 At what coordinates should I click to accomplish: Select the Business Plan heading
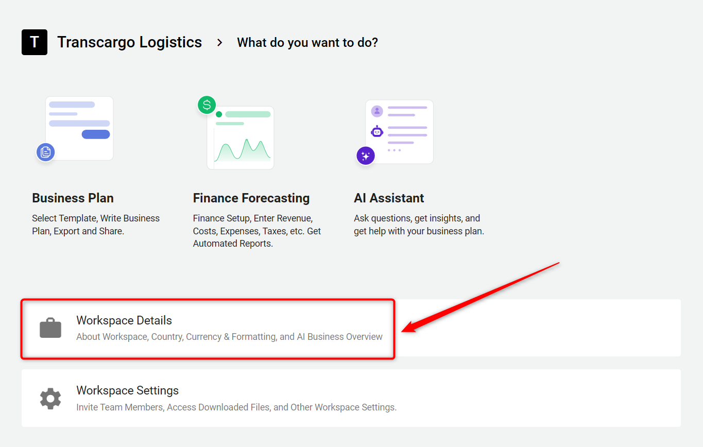pos(73,198)
